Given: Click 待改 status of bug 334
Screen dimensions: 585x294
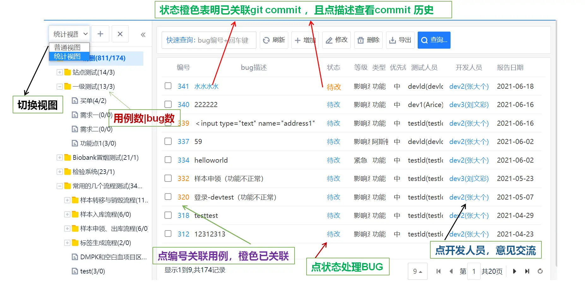Looking at the screenshot, I should point(333,160).
